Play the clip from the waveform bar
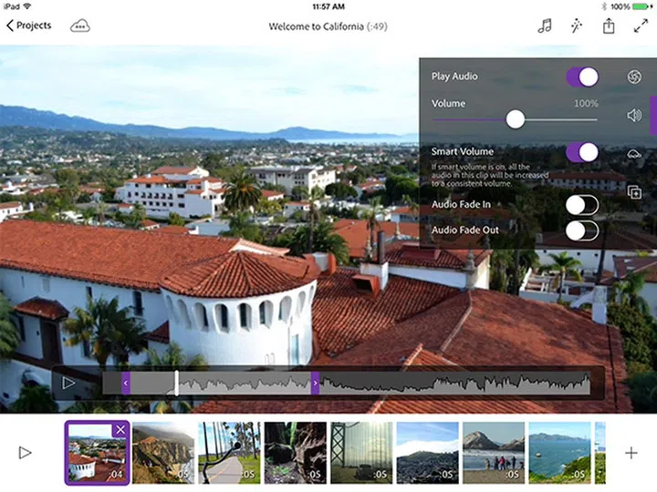Screen dimensions: 657x492 click(68, 383)
